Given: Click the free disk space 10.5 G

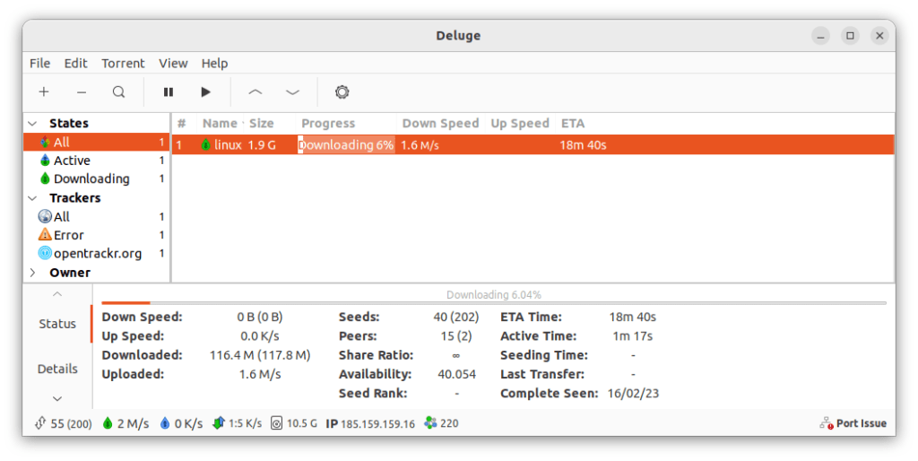Looking at the screenshot, I should pos(294,423).
